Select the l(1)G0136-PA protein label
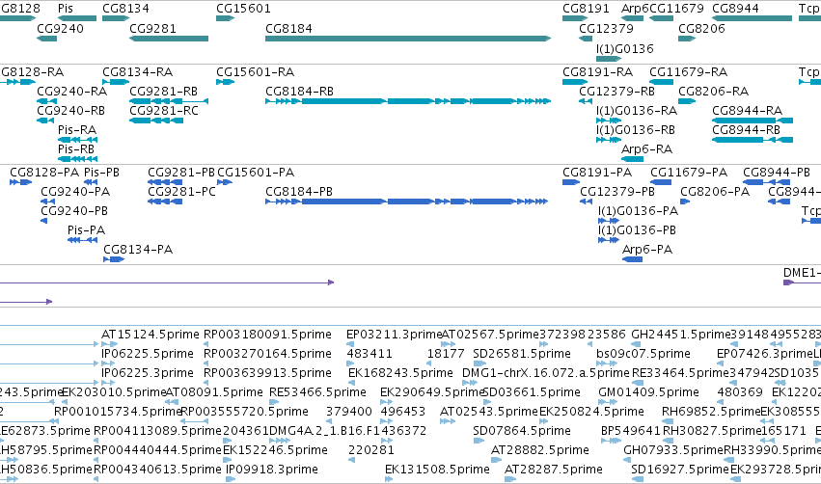821x484 pixels. click(639, 211)
